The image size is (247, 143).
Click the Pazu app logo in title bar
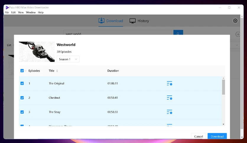pyautogui.click(x=7, y=7)
